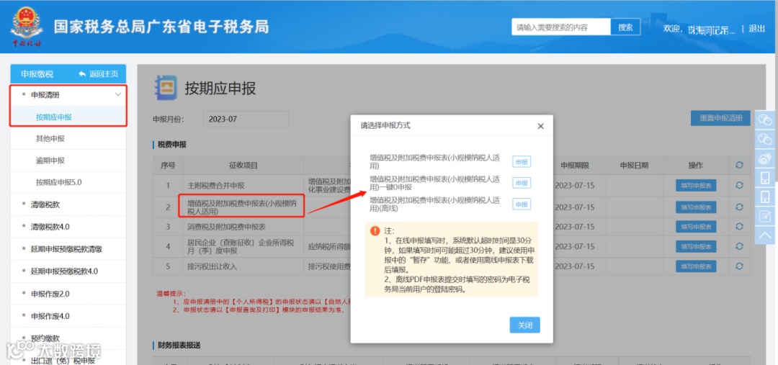Click the orange warning icon beside 注
The width and height of the screenshot is (778, 365).
[x=375, y=231]
